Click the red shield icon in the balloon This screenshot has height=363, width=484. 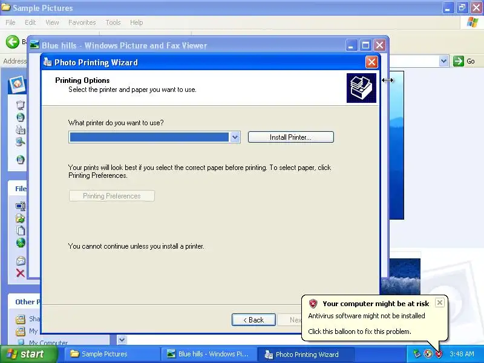[x=313, y=304]
